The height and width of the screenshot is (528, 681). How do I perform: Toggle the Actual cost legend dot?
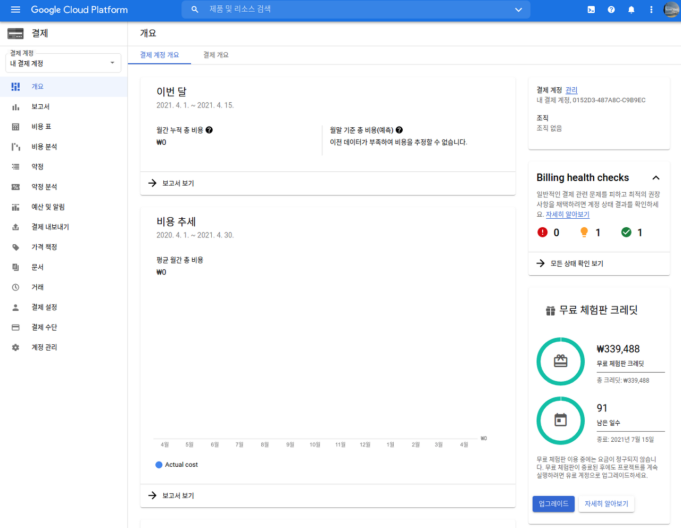point(159,465)
